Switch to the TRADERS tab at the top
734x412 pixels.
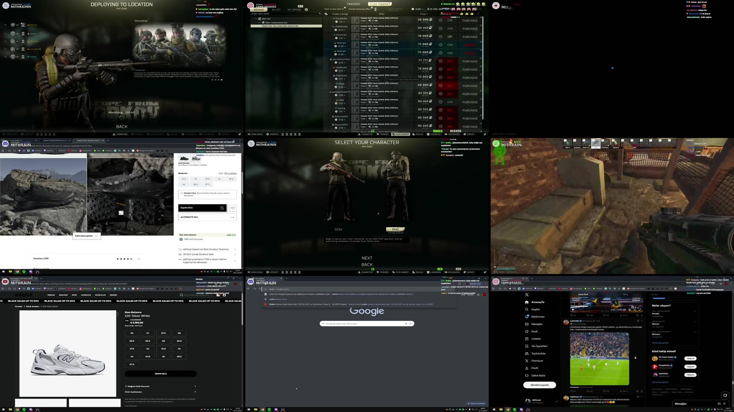[x=353, y=4]
